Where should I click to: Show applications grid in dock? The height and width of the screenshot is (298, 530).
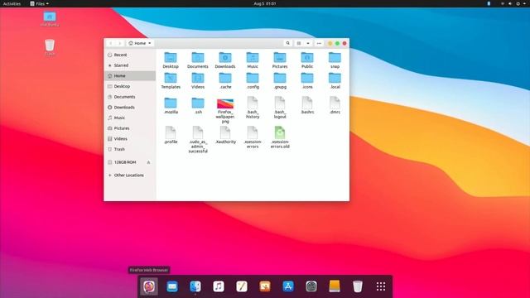381,286
